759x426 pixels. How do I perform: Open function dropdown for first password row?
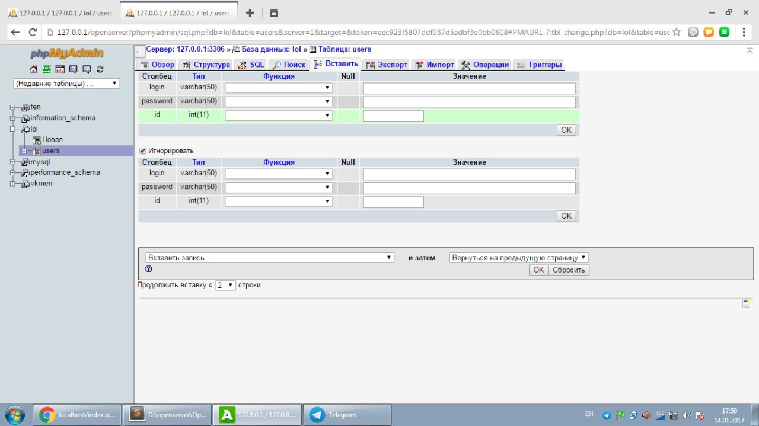(x=279, y=102)
